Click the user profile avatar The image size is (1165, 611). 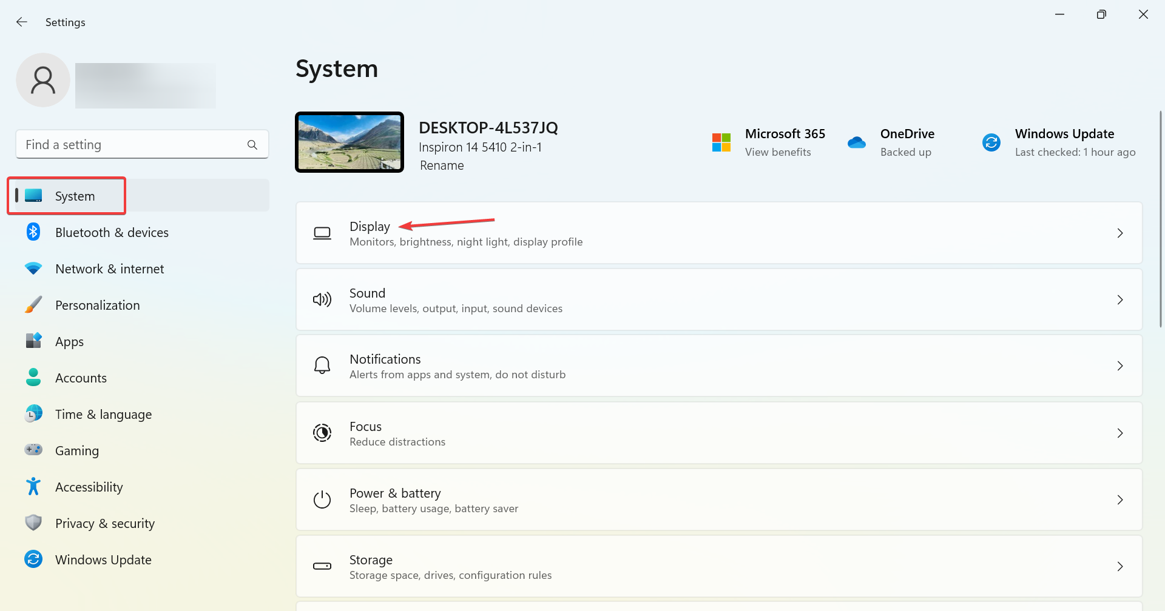click(43, 80)
